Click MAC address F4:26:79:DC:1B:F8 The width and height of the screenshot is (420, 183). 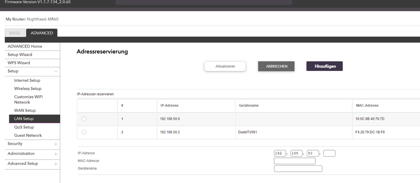coord(370,132)
